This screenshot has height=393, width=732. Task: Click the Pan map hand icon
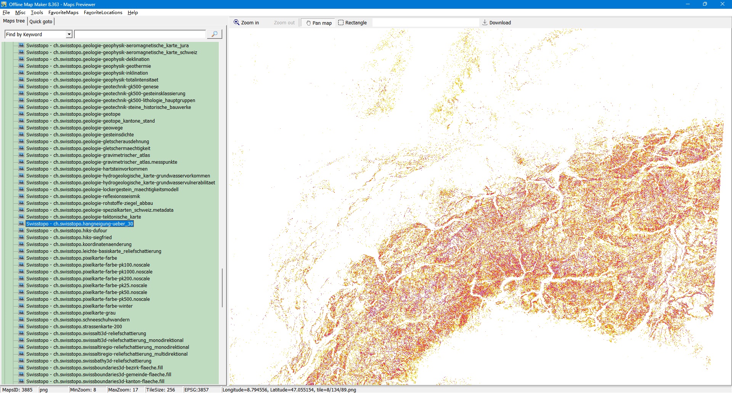(x=308, y=23)
